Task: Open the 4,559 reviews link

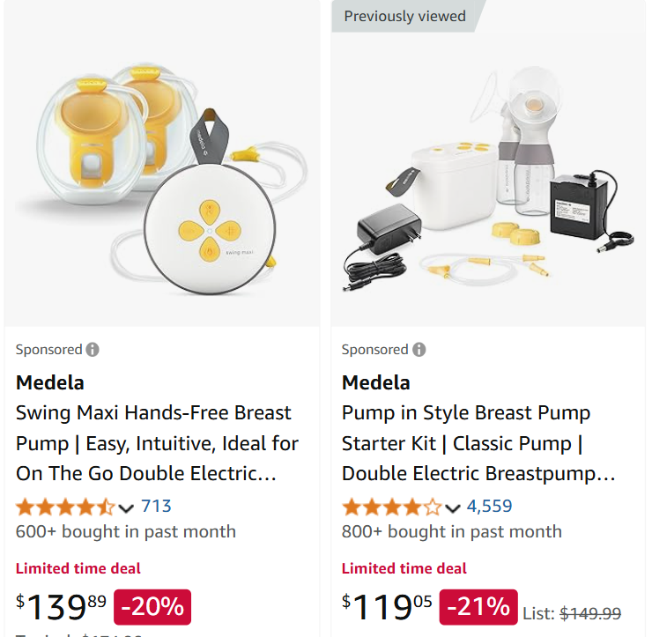Action: click(x=489, y=507)
